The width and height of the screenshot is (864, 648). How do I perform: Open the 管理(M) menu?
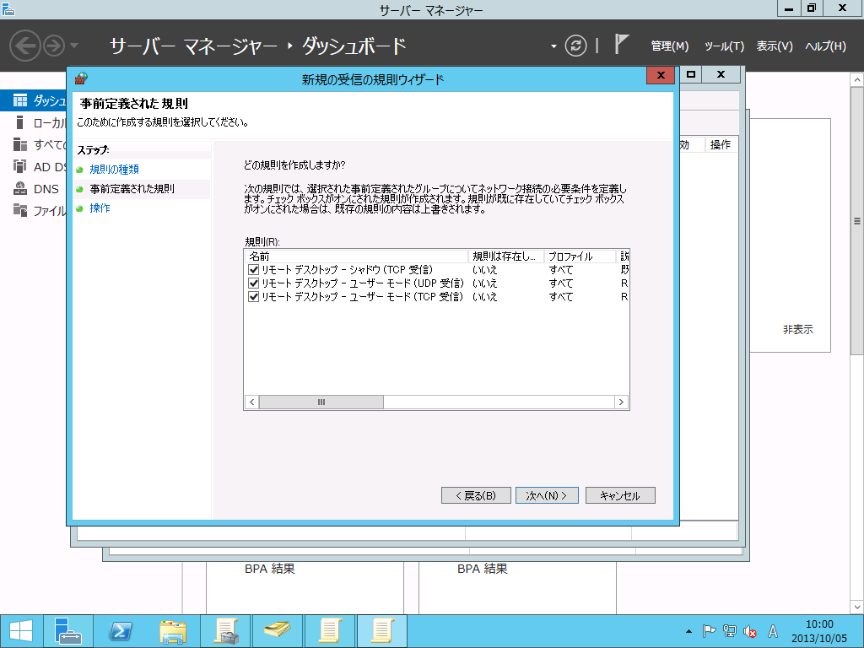[x=669, y=46]
